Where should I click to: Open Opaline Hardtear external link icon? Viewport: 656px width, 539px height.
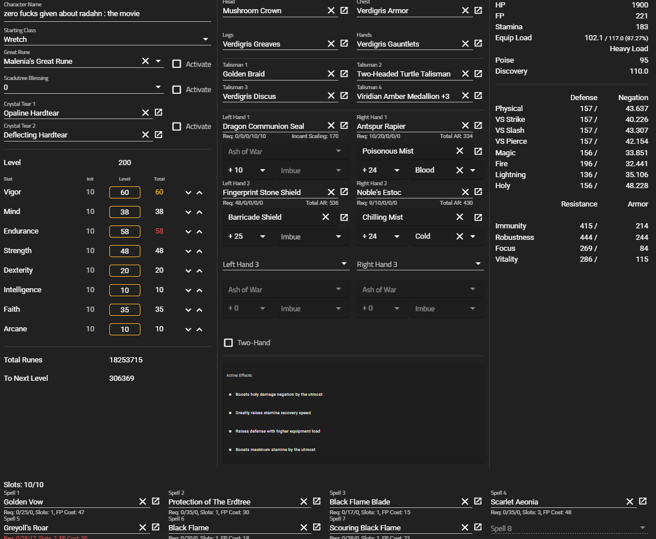click(x=159, y=113)
